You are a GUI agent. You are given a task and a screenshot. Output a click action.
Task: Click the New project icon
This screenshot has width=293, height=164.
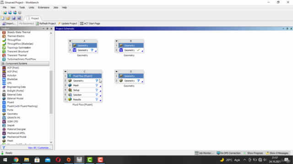coord(3,18)
